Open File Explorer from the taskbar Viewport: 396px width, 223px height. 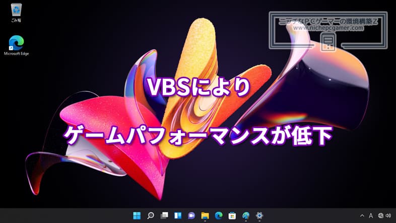[x=205, y=215]
